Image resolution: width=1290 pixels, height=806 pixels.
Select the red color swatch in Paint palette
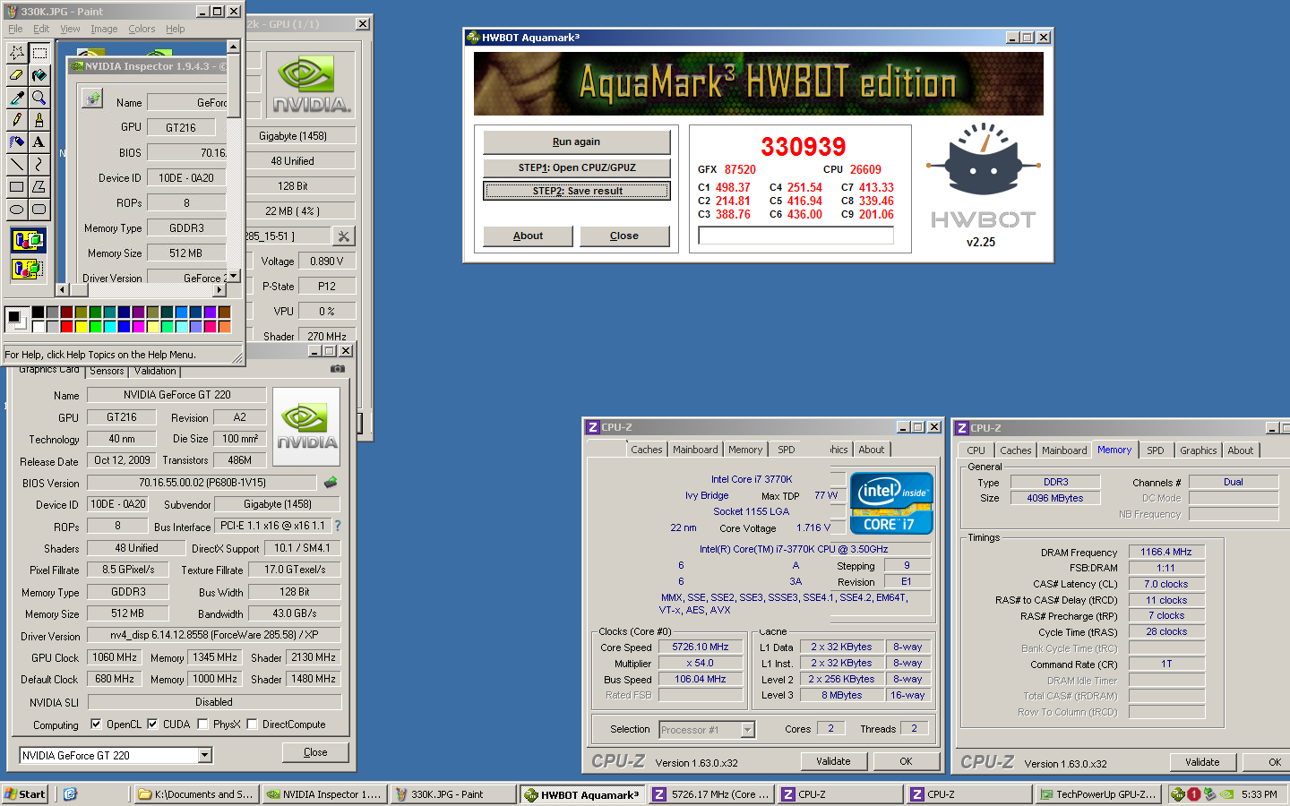(66, 326)
